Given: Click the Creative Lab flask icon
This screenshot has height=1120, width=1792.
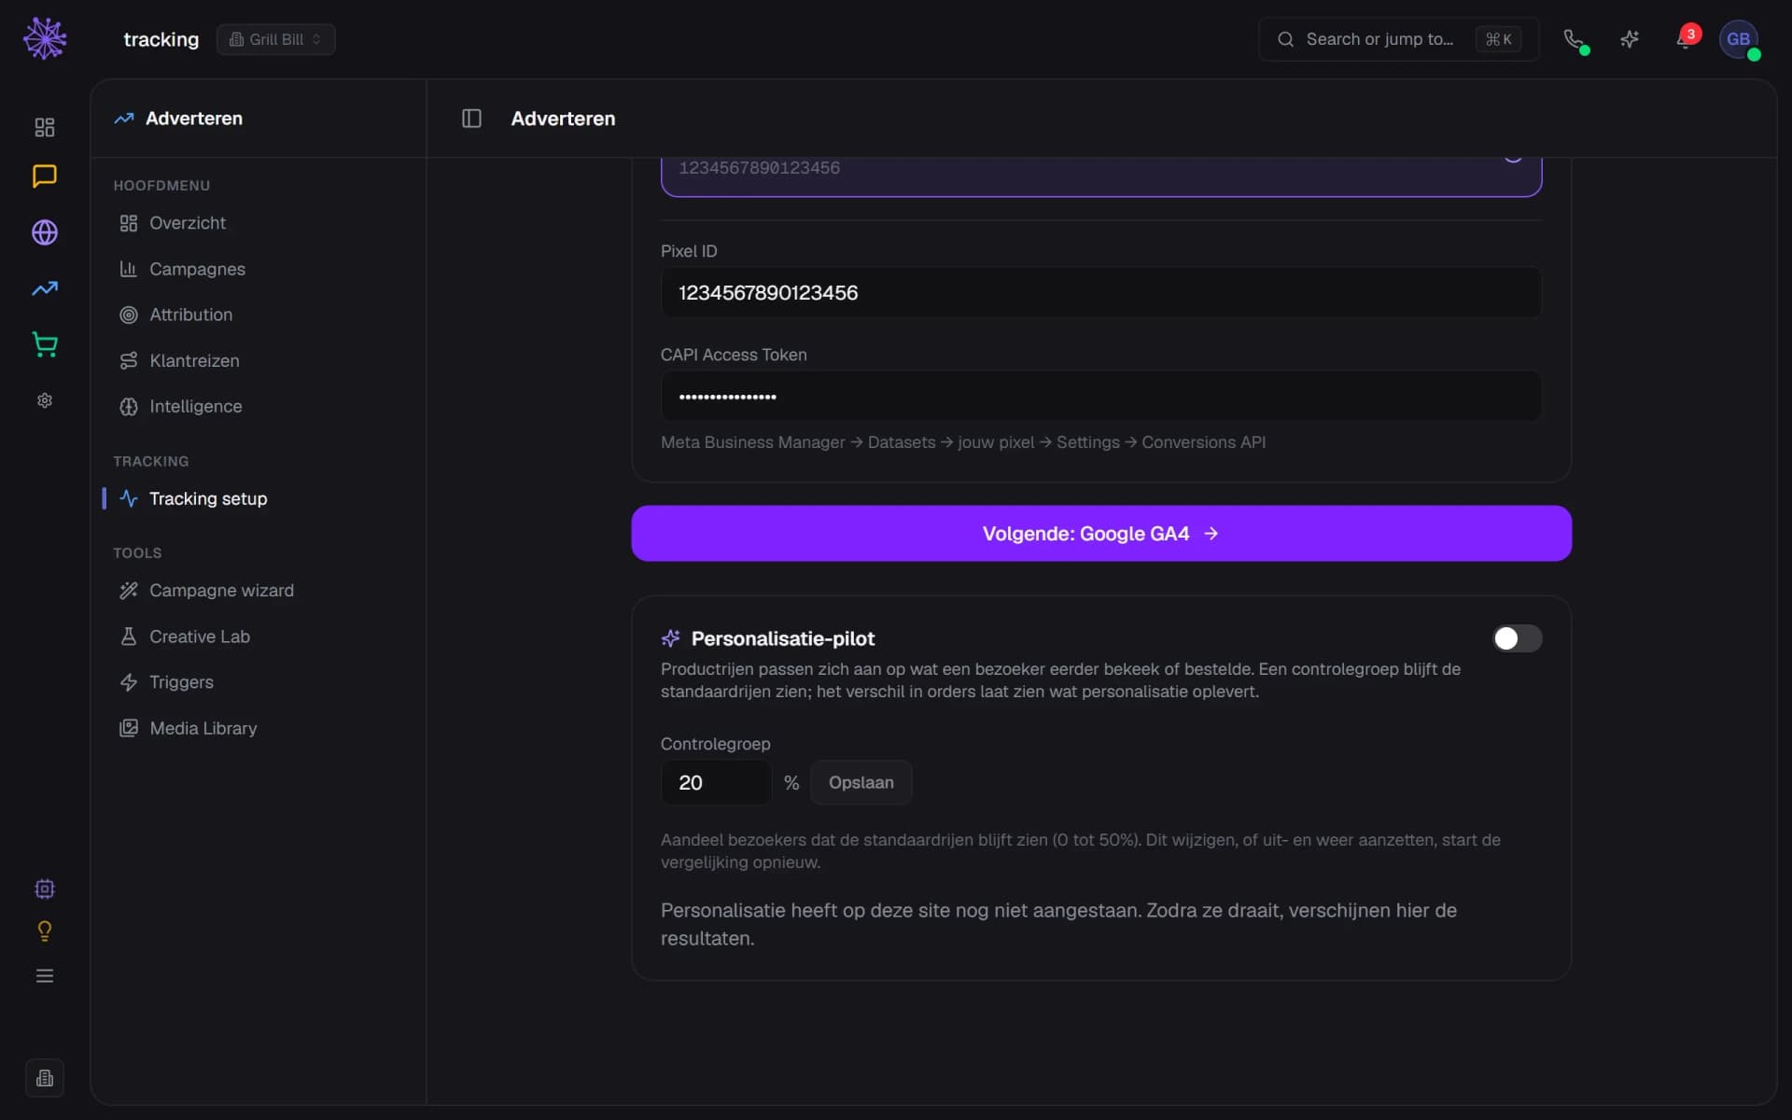Looking at the screenshot, I should click(129, 637).
